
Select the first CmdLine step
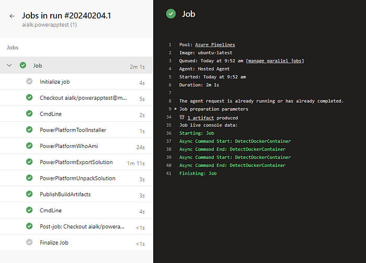pos(76,114)
